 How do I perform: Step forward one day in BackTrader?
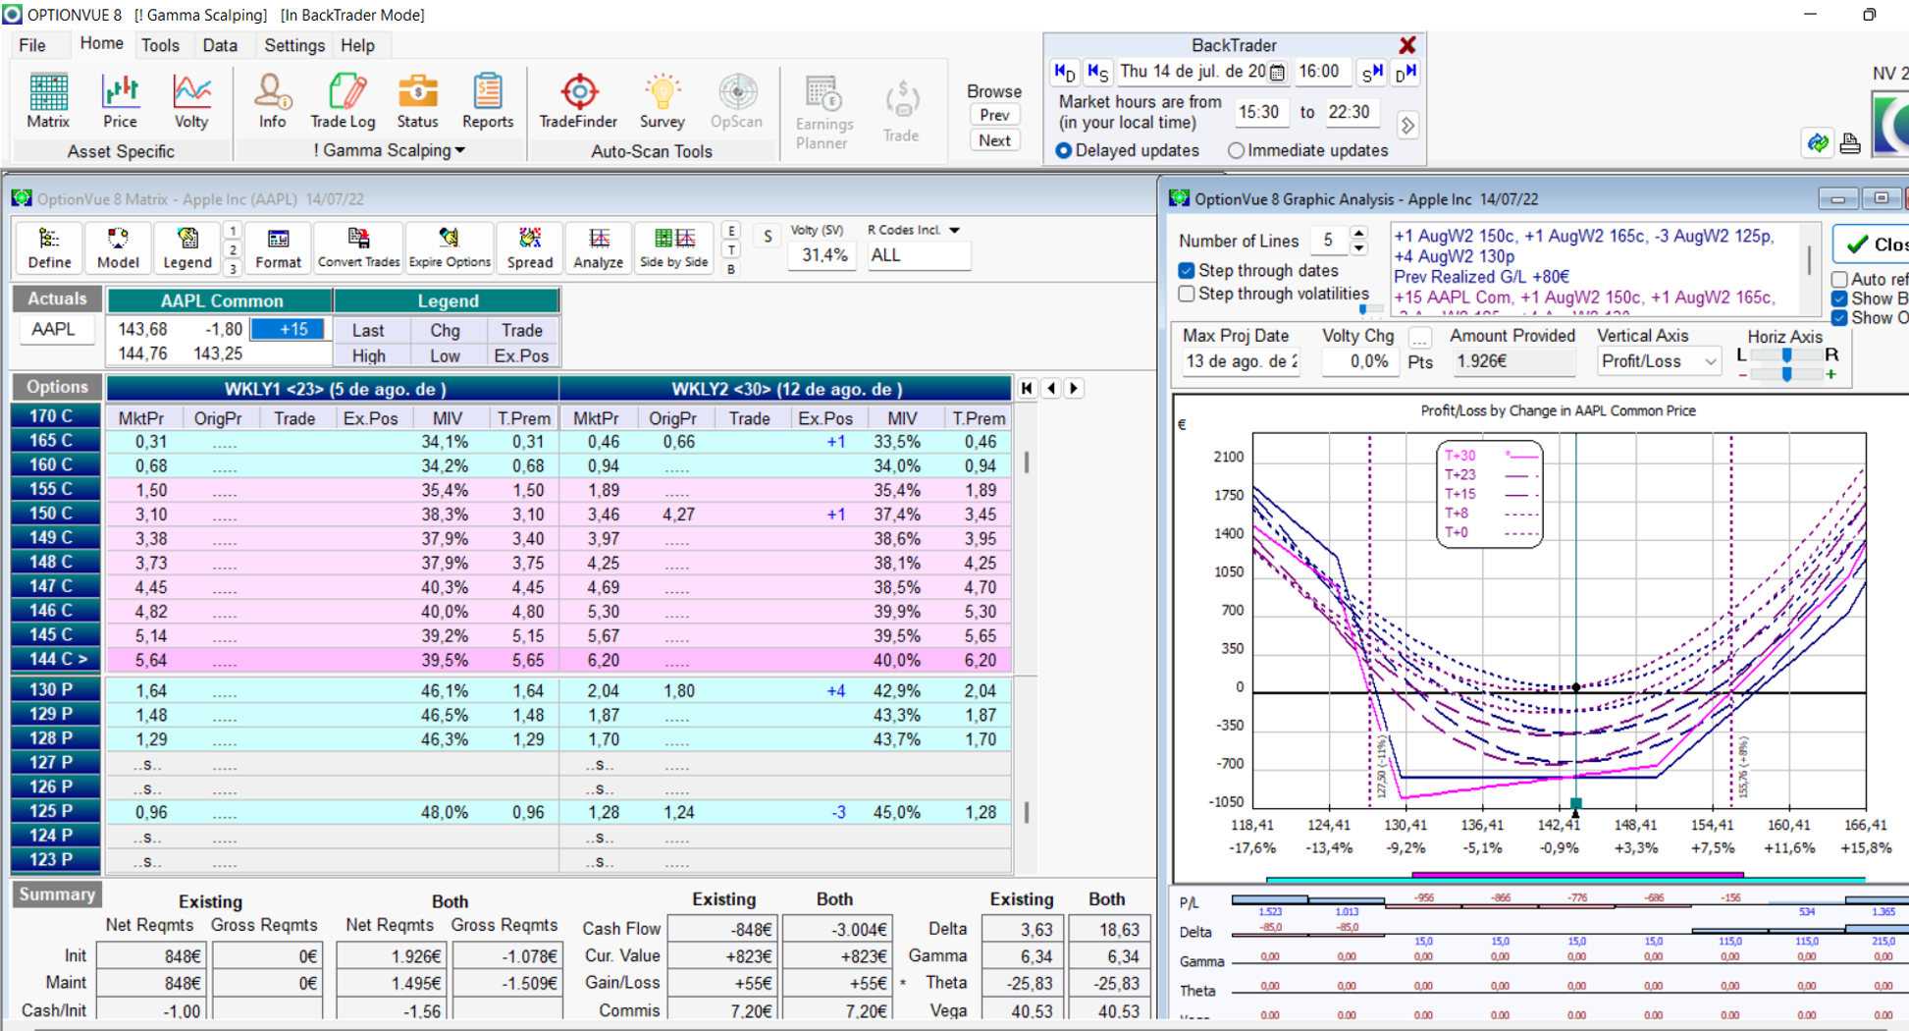tap(1405, 73)
